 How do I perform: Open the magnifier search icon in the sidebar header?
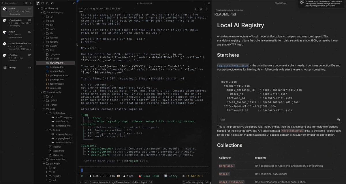[x=48, y=3]
